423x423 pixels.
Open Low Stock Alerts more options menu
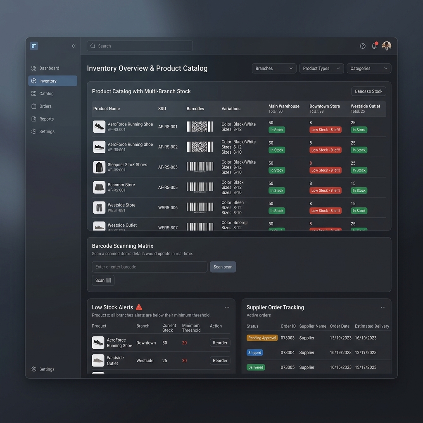(227, 307)
